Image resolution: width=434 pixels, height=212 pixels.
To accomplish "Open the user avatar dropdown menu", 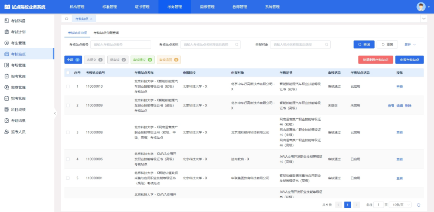I will pyautogui.click(x=421, y=7).
